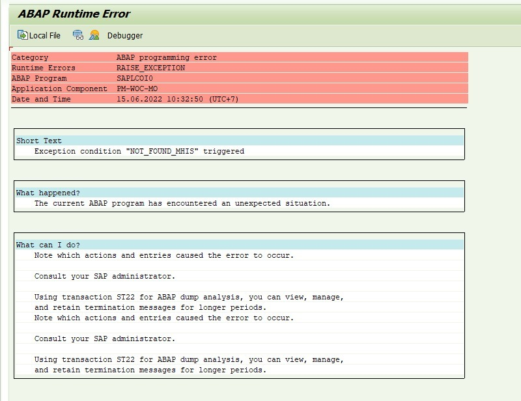Click the Local File export icon
Image resolution: width=521 pixels, height=401 pixels.
tap(22, 35)
